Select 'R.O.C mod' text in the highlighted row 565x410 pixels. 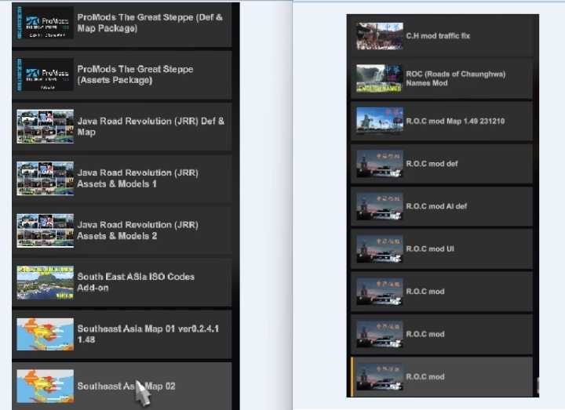tap(425, 377)
